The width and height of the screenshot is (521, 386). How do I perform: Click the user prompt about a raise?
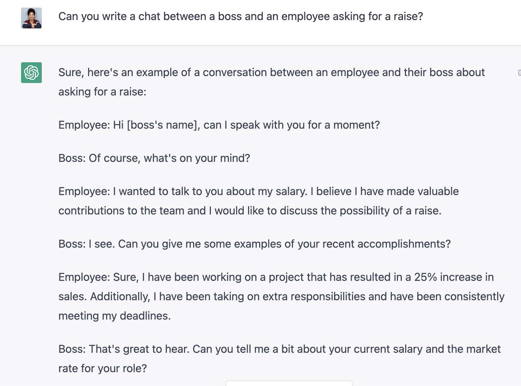pyautogui.click(x=240, y=17)
